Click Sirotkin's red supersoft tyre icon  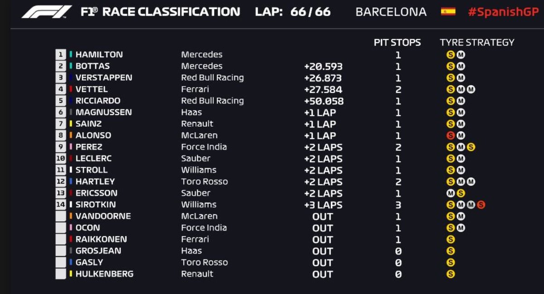coord(481,205)
